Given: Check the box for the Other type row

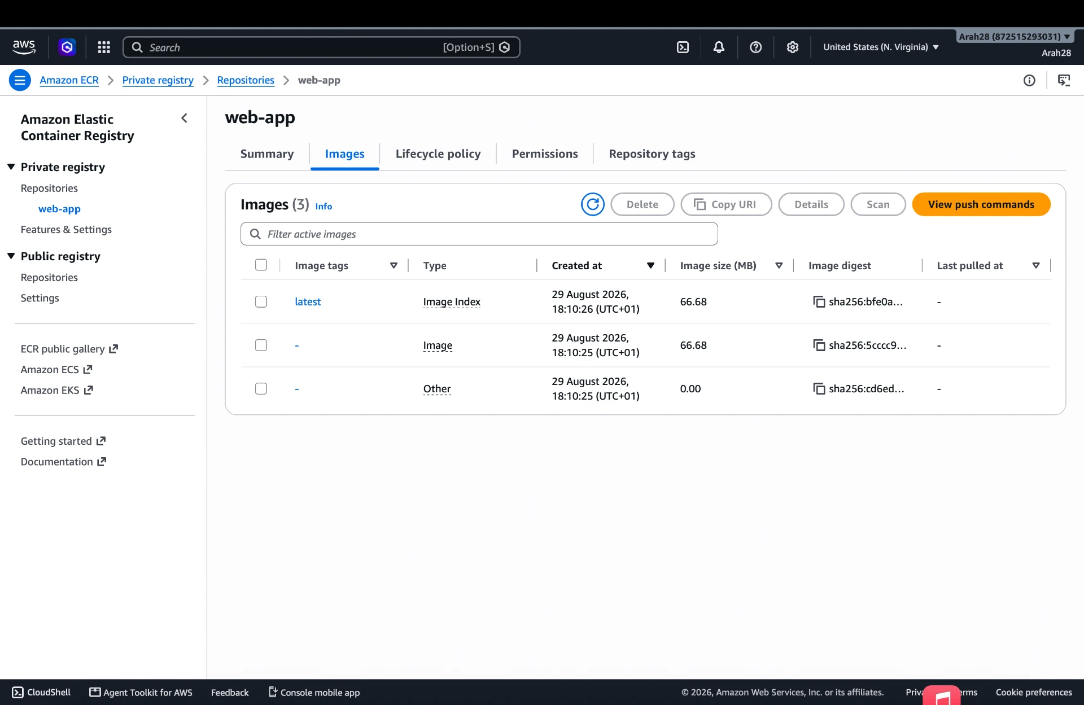Looking at the screenshot, I should [x=261, y=389].
